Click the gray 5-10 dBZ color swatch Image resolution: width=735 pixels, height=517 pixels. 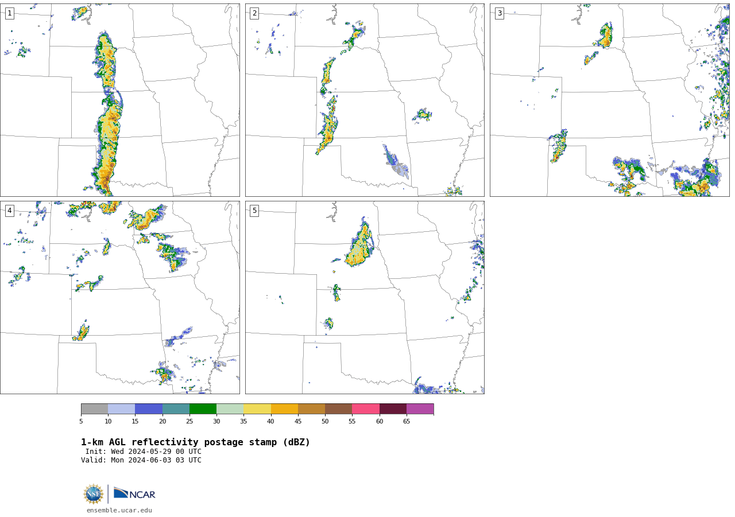94,409
